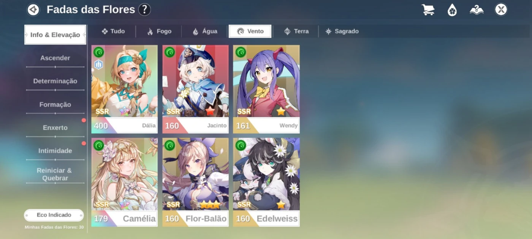This screenshot has width=532, height=239.
Task: Open the book with question mark icon
Action: pos(477,9)
